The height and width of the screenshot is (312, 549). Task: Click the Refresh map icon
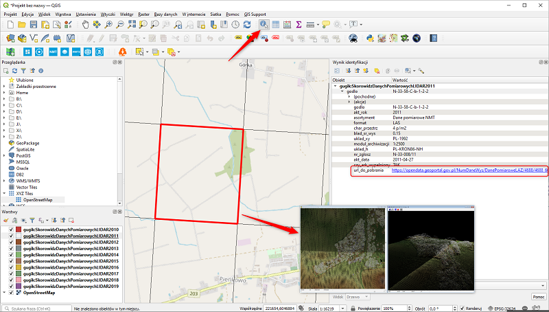click(247, 24)
